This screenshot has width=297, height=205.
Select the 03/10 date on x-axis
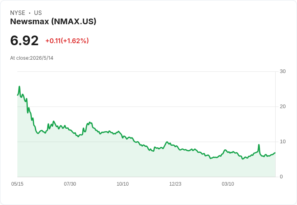(228, 184)
